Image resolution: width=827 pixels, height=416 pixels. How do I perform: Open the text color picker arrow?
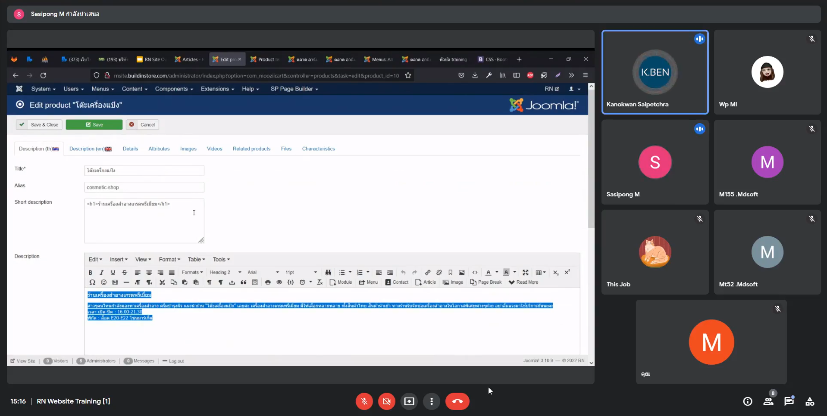497,273
